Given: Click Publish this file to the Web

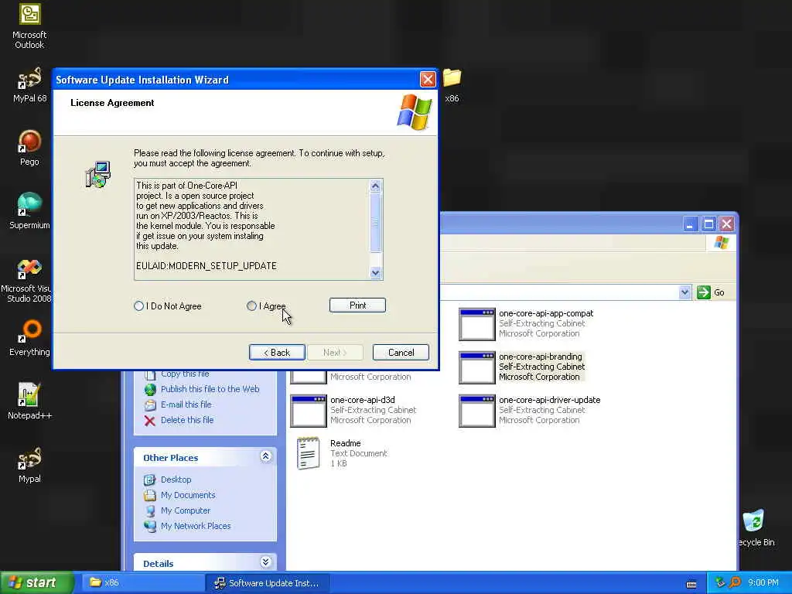Looking at the screenshot, I should pos(210,389).
